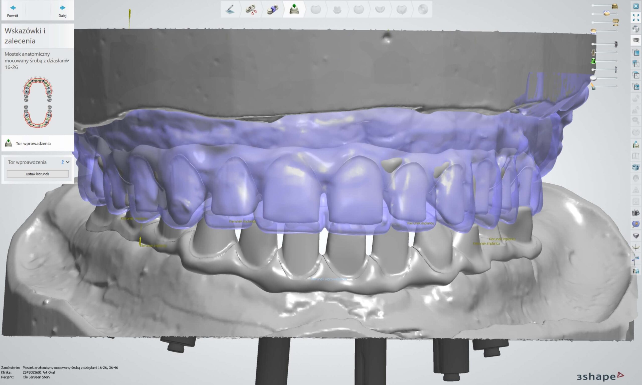
Task: Open the Tor wprowadzenia help link
Action: coord(62,162)
